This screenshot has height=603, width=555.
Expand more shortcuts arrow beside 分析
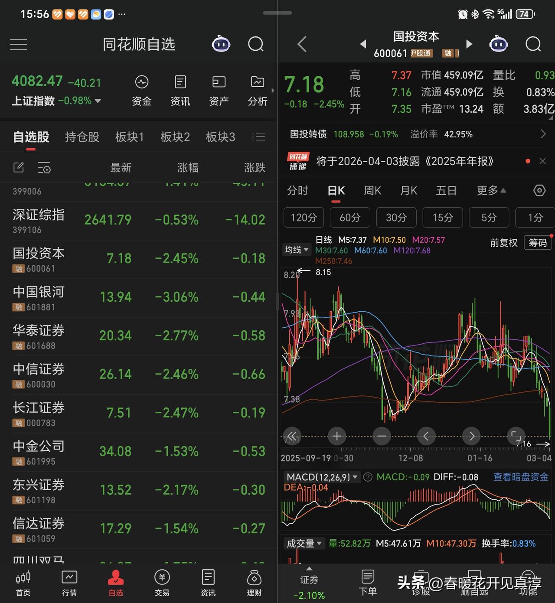click(273, 91)
